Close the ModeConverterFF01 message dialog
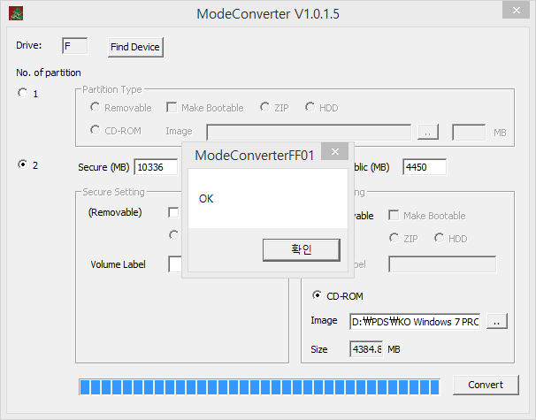This screenshot has width=536, height=420. pos(333,155)
